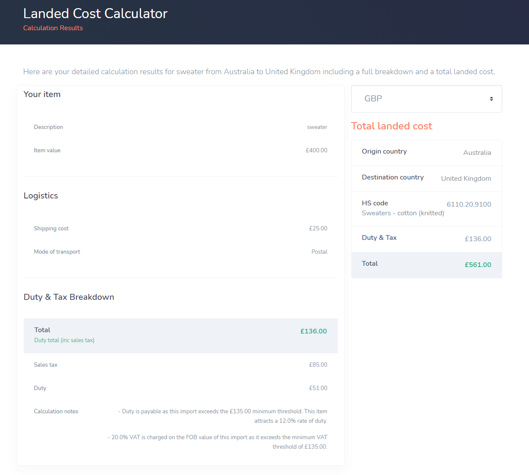Click the Duty & Tax £136.00 row
Image resolution: width=529 pixels, height=475 pixels.
click(x=426, y=239)
